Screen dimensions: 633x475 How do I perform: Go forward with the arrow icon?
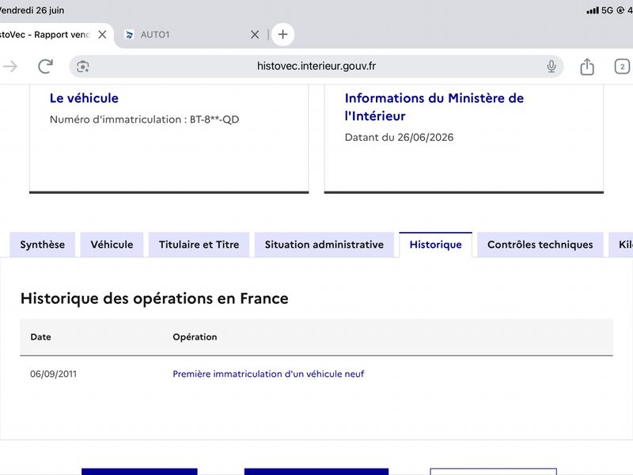[x=9, y=66]
